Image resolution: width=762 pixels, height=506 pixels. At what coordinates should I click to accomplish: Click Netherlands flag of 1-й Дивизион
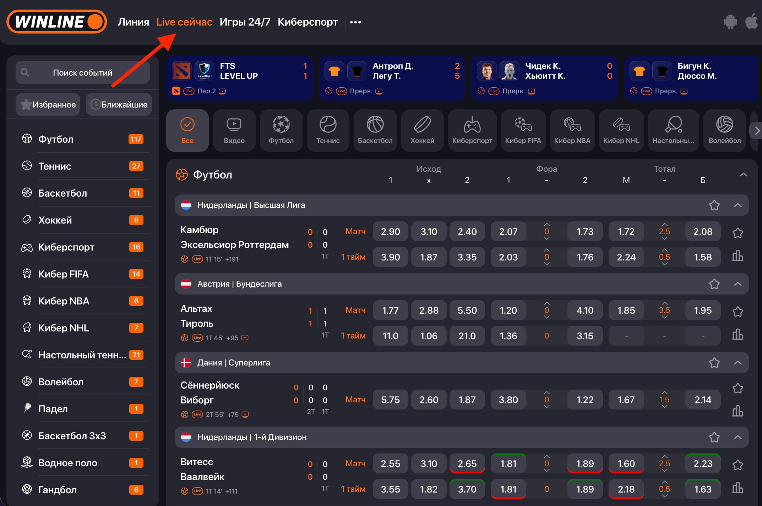coord(186,437)
